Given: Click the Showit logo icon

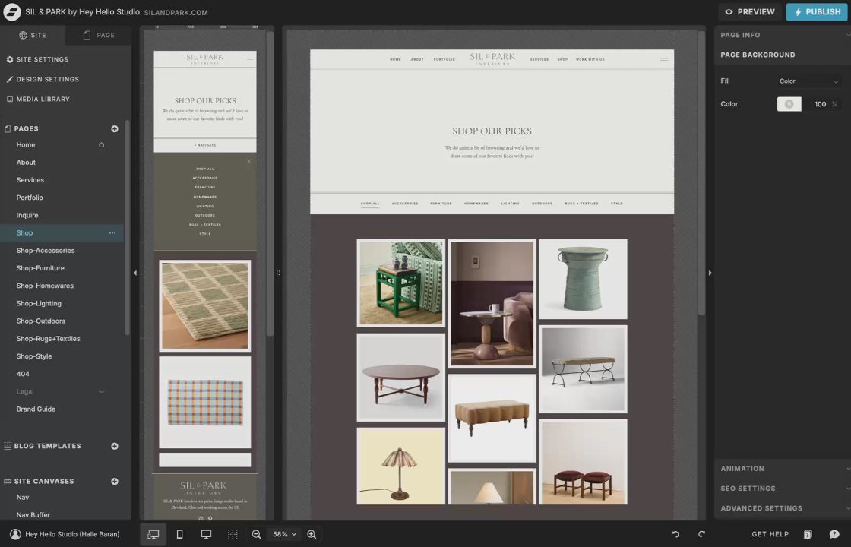Looking at the screenshot, I should pyautogui.click(x=11, y=12).
